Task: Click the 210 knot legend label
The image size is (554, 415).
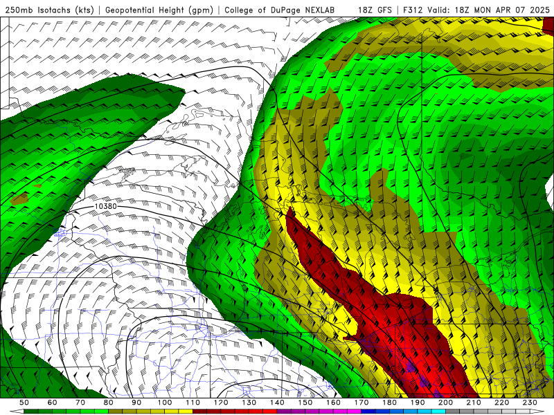Action: tap(474, 403)
